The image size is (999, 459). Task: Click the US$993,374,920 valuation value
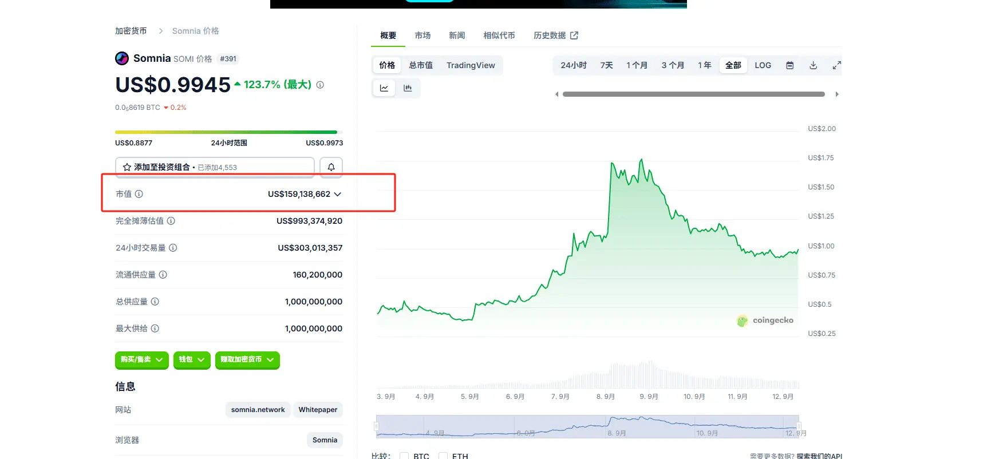pos(309,221)
